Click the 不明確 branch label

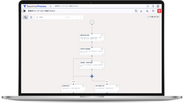[x=73, y=82]
